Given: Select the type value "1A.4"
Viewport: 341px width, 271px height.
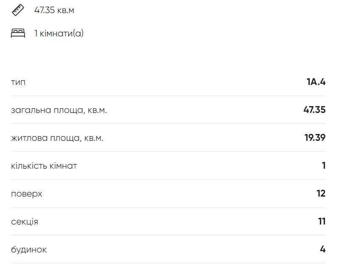Looking at the screenshot, I should [316, 82].
